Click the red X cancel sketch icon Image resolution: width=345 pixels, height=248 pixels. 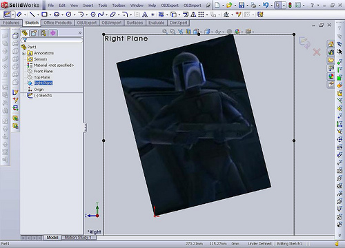click(317, 52)
